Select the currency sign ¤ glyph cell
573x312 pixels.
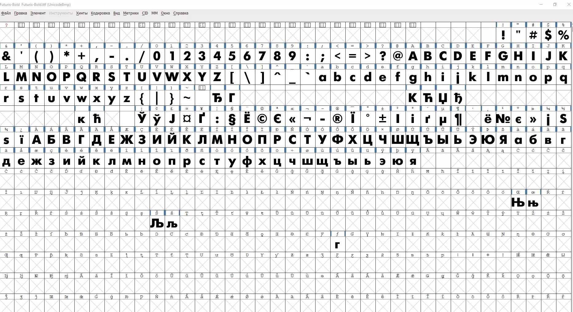click(187, 119)
